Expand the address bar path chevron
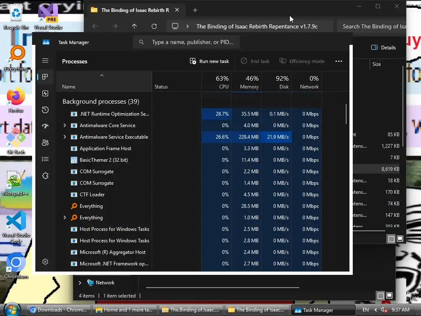 pyautogui.click(x=187, y=26)
